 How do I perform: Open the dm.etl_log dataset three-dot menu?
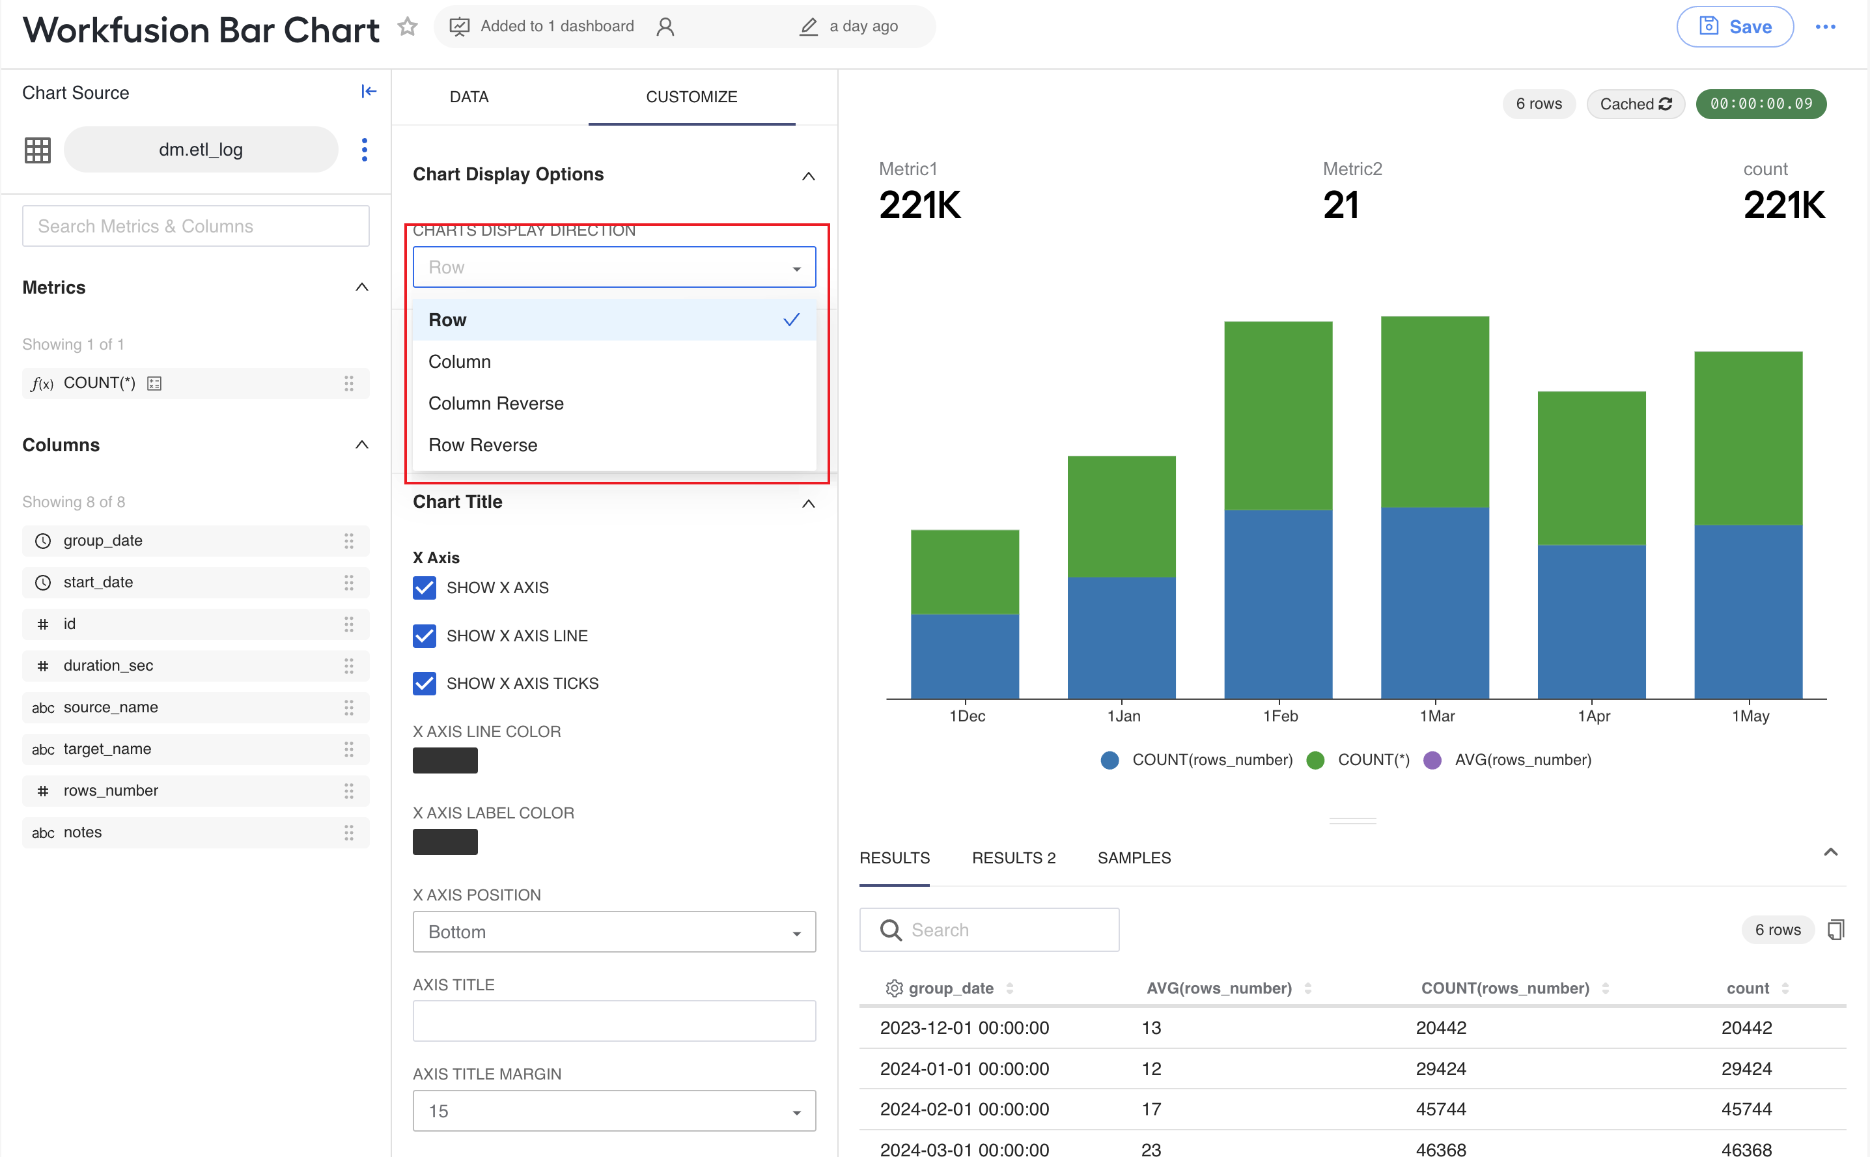tap(364, 149)
